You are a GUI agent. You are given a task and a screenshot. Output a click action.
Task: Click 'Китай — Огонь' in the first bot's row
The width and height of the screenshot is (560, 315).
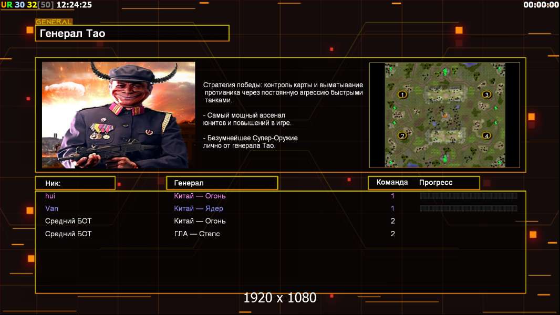point(200,221)
